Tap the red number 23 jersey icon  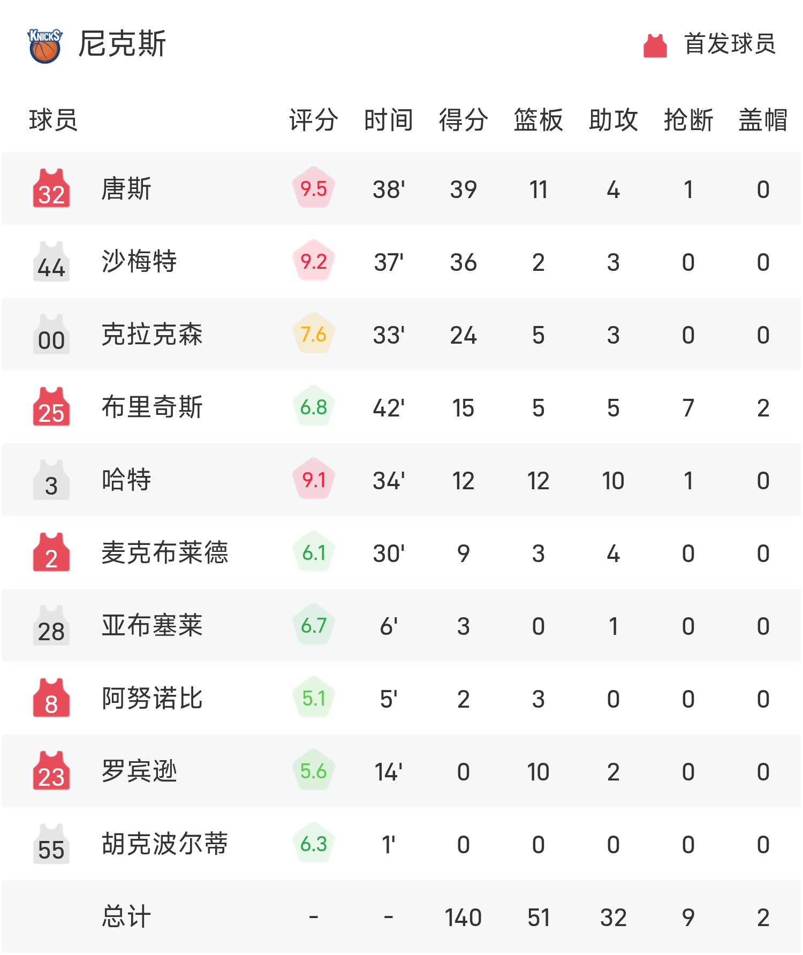51,771
